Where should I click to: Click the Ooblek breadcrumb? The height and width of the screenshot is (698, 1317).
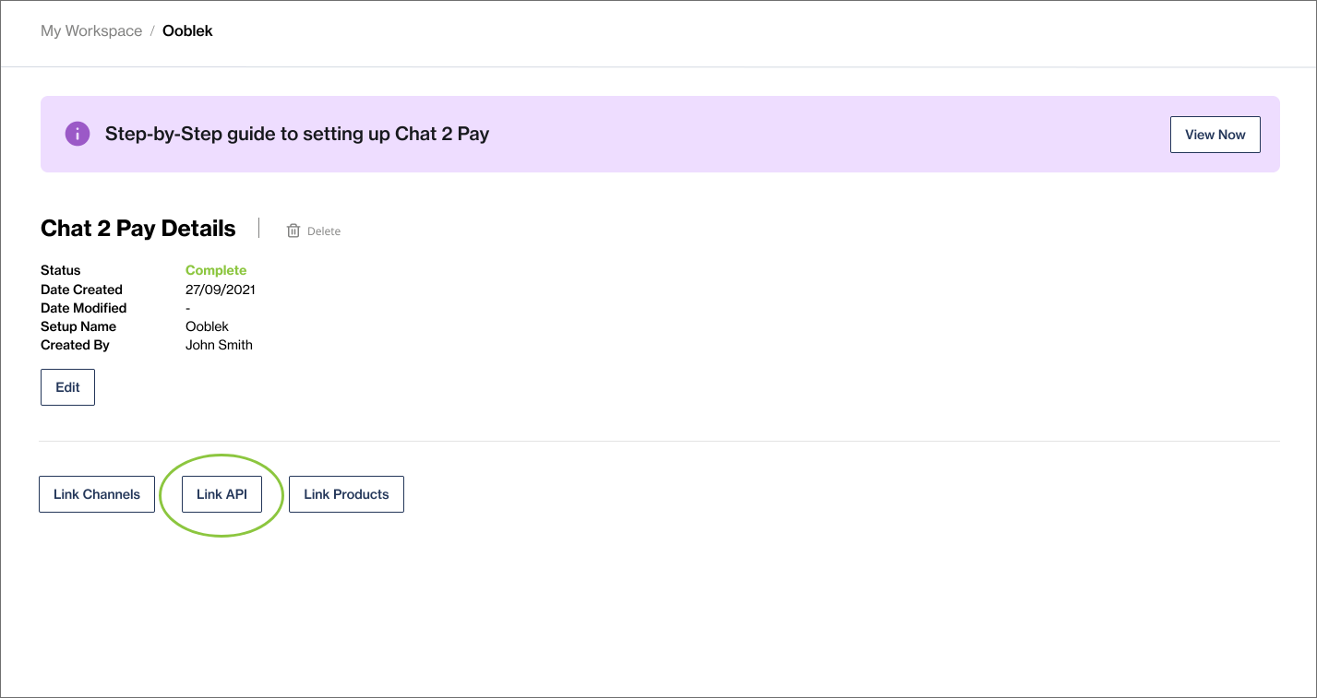pyautogui.click(x=187, y=30)
